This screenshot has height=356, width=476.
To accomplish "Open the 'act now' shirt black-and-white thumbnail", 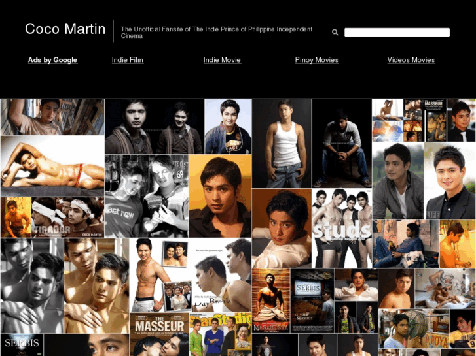I will pyautogui.click(x=147, y=196).
